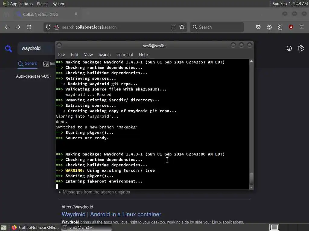This screenshot has height=231, width=309.
Task: Click workspace switcher in bottom panel
Action: click(274, 227)
